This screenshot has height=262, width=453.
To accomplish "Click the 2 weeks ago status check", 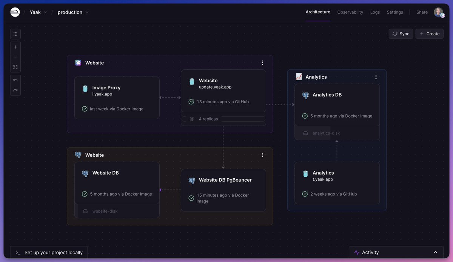I will click(x=305, y=194).
